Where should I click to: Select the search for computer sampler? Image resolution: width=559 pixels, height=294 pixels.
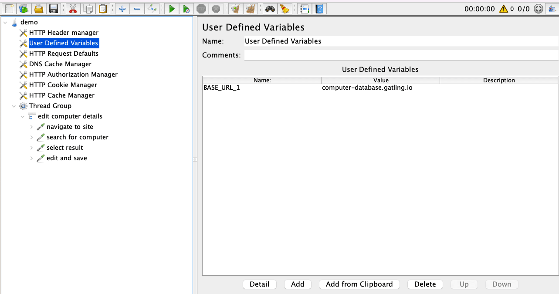tap(78, 137)
